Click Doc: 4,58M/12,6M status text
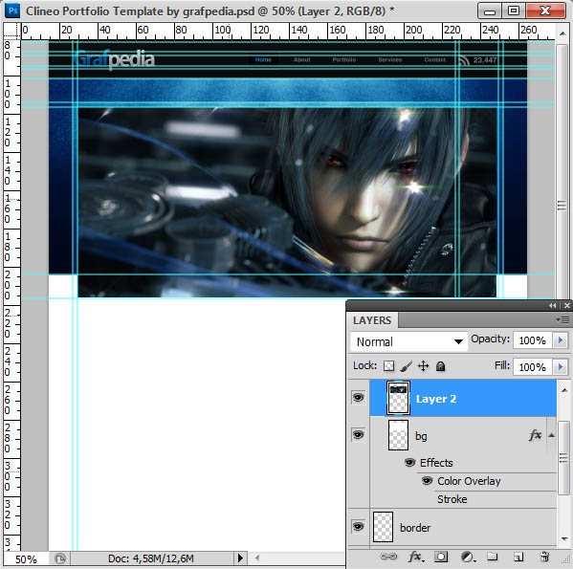Viewport: 573px width, 569px height. (151, 558)
